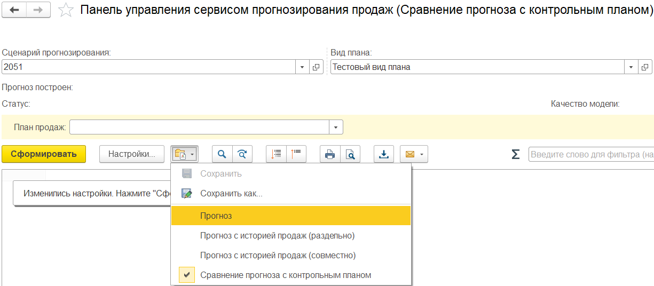The height and width of the screenshot is (286, 654).
Task: Select 'Прогноз' report variant in menu
Action: coord(216,216)
